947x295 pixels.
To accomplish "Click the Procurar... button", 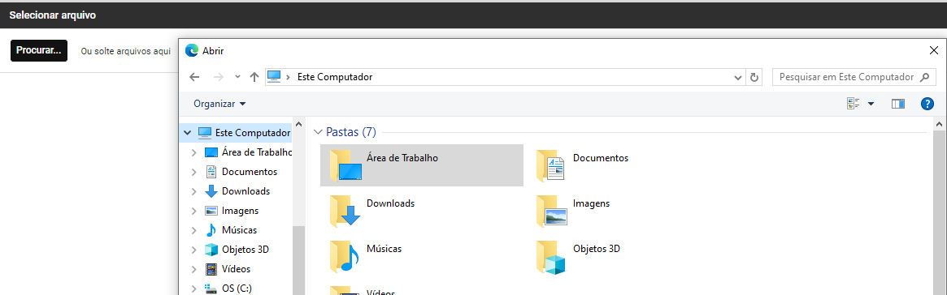I will click(x=39, y=50).
